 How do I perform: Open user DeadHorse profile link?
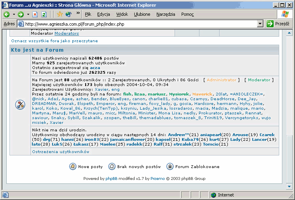222,99
